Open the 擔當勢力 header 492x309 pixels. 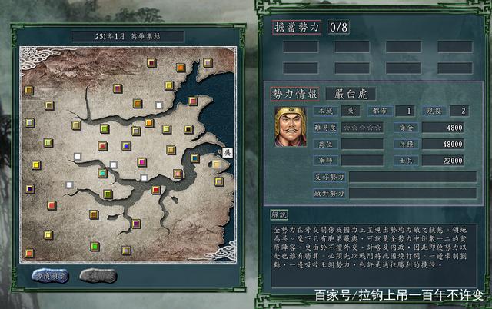[297, 28]
